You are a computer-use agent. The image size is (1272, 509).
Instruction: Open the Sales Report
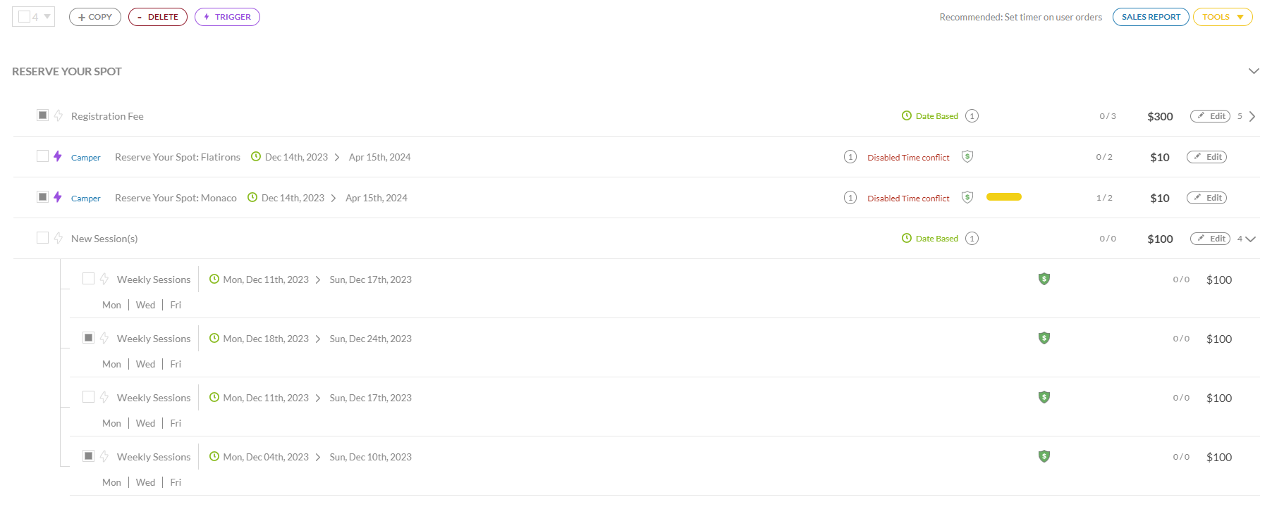click(1151, 17)
